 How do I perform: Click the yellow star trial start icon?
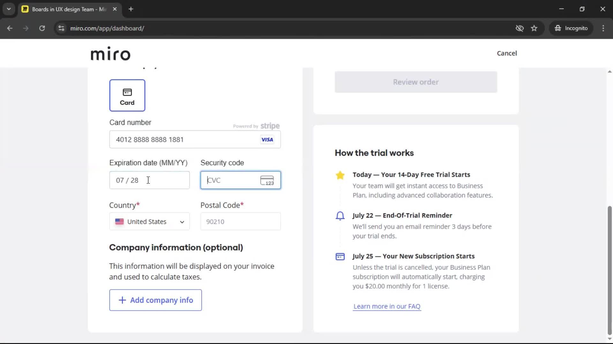point(340,175)
